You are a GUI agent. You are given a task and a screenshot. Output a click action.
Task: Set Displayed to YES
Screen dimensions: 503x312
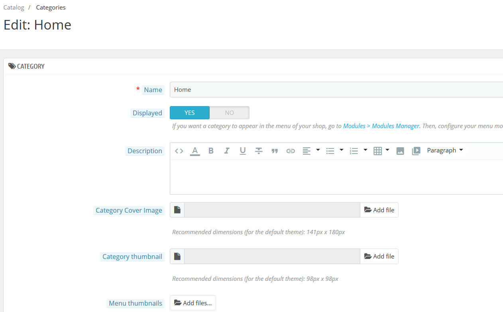point(190,113)
